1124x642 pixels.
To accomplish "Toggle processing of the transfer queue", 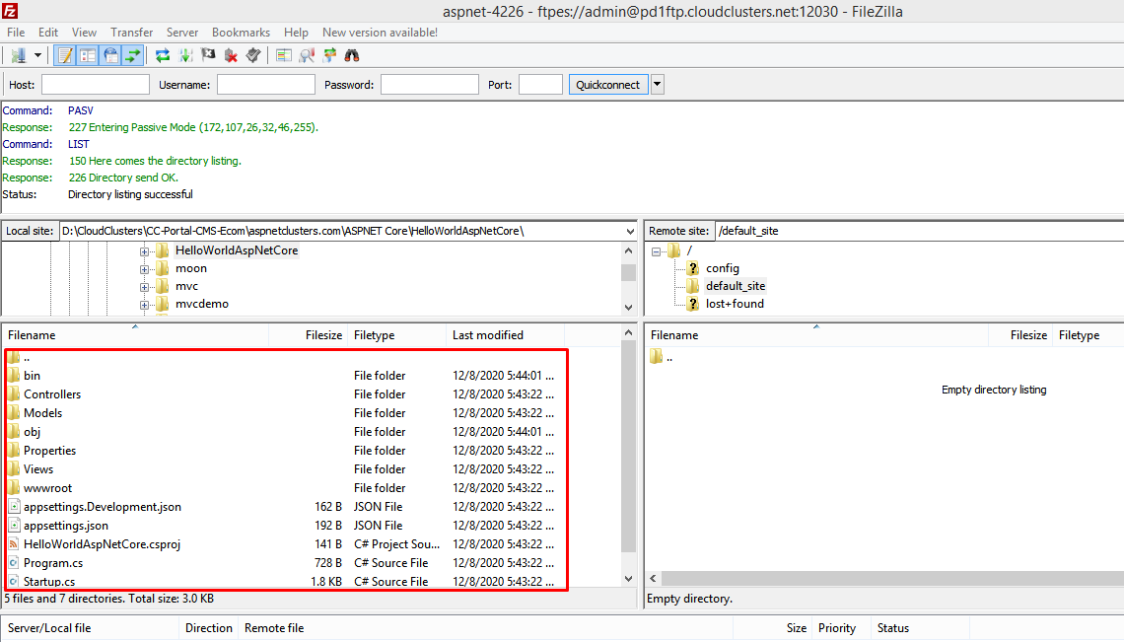I will coord(185,55).
